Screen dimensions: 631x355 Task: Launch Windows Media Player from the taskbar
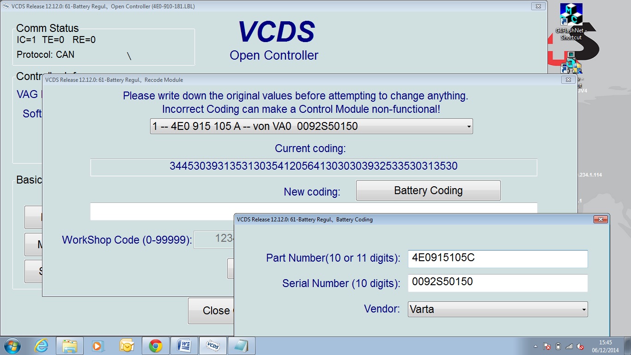coord(97,346)
